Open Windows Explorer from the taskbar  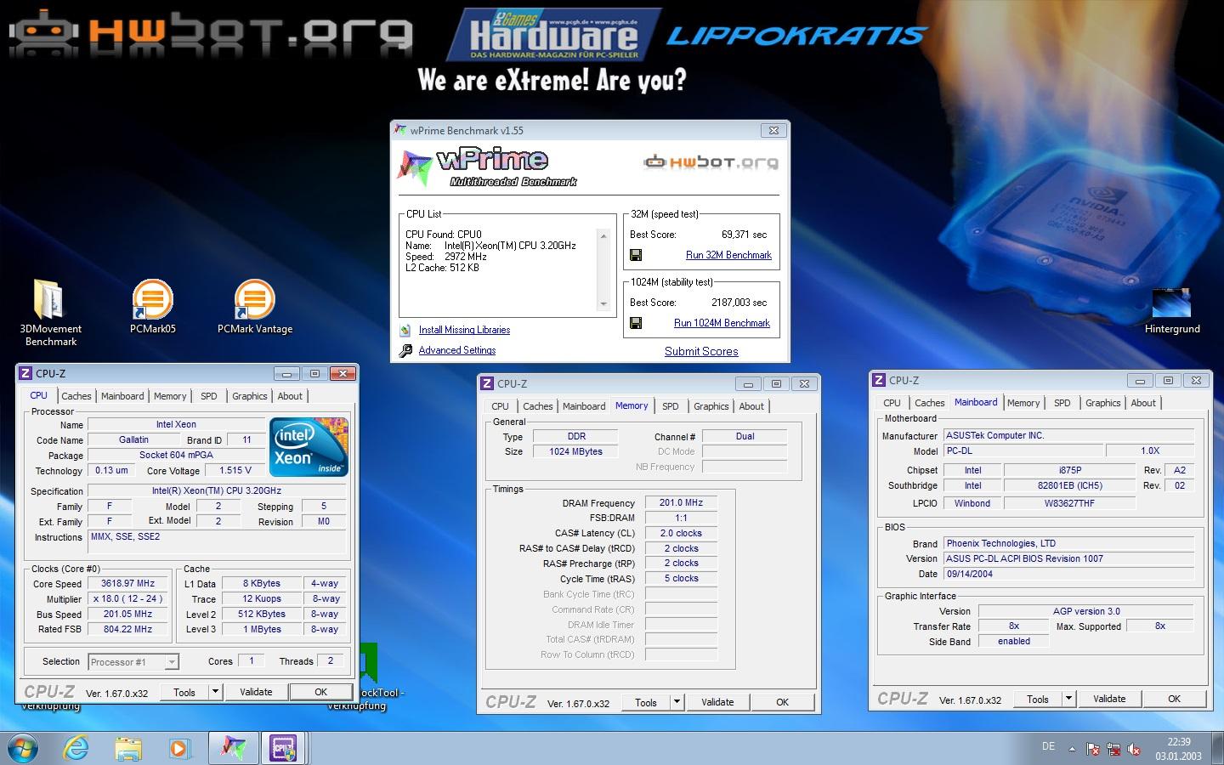click(x=128, y=748)
